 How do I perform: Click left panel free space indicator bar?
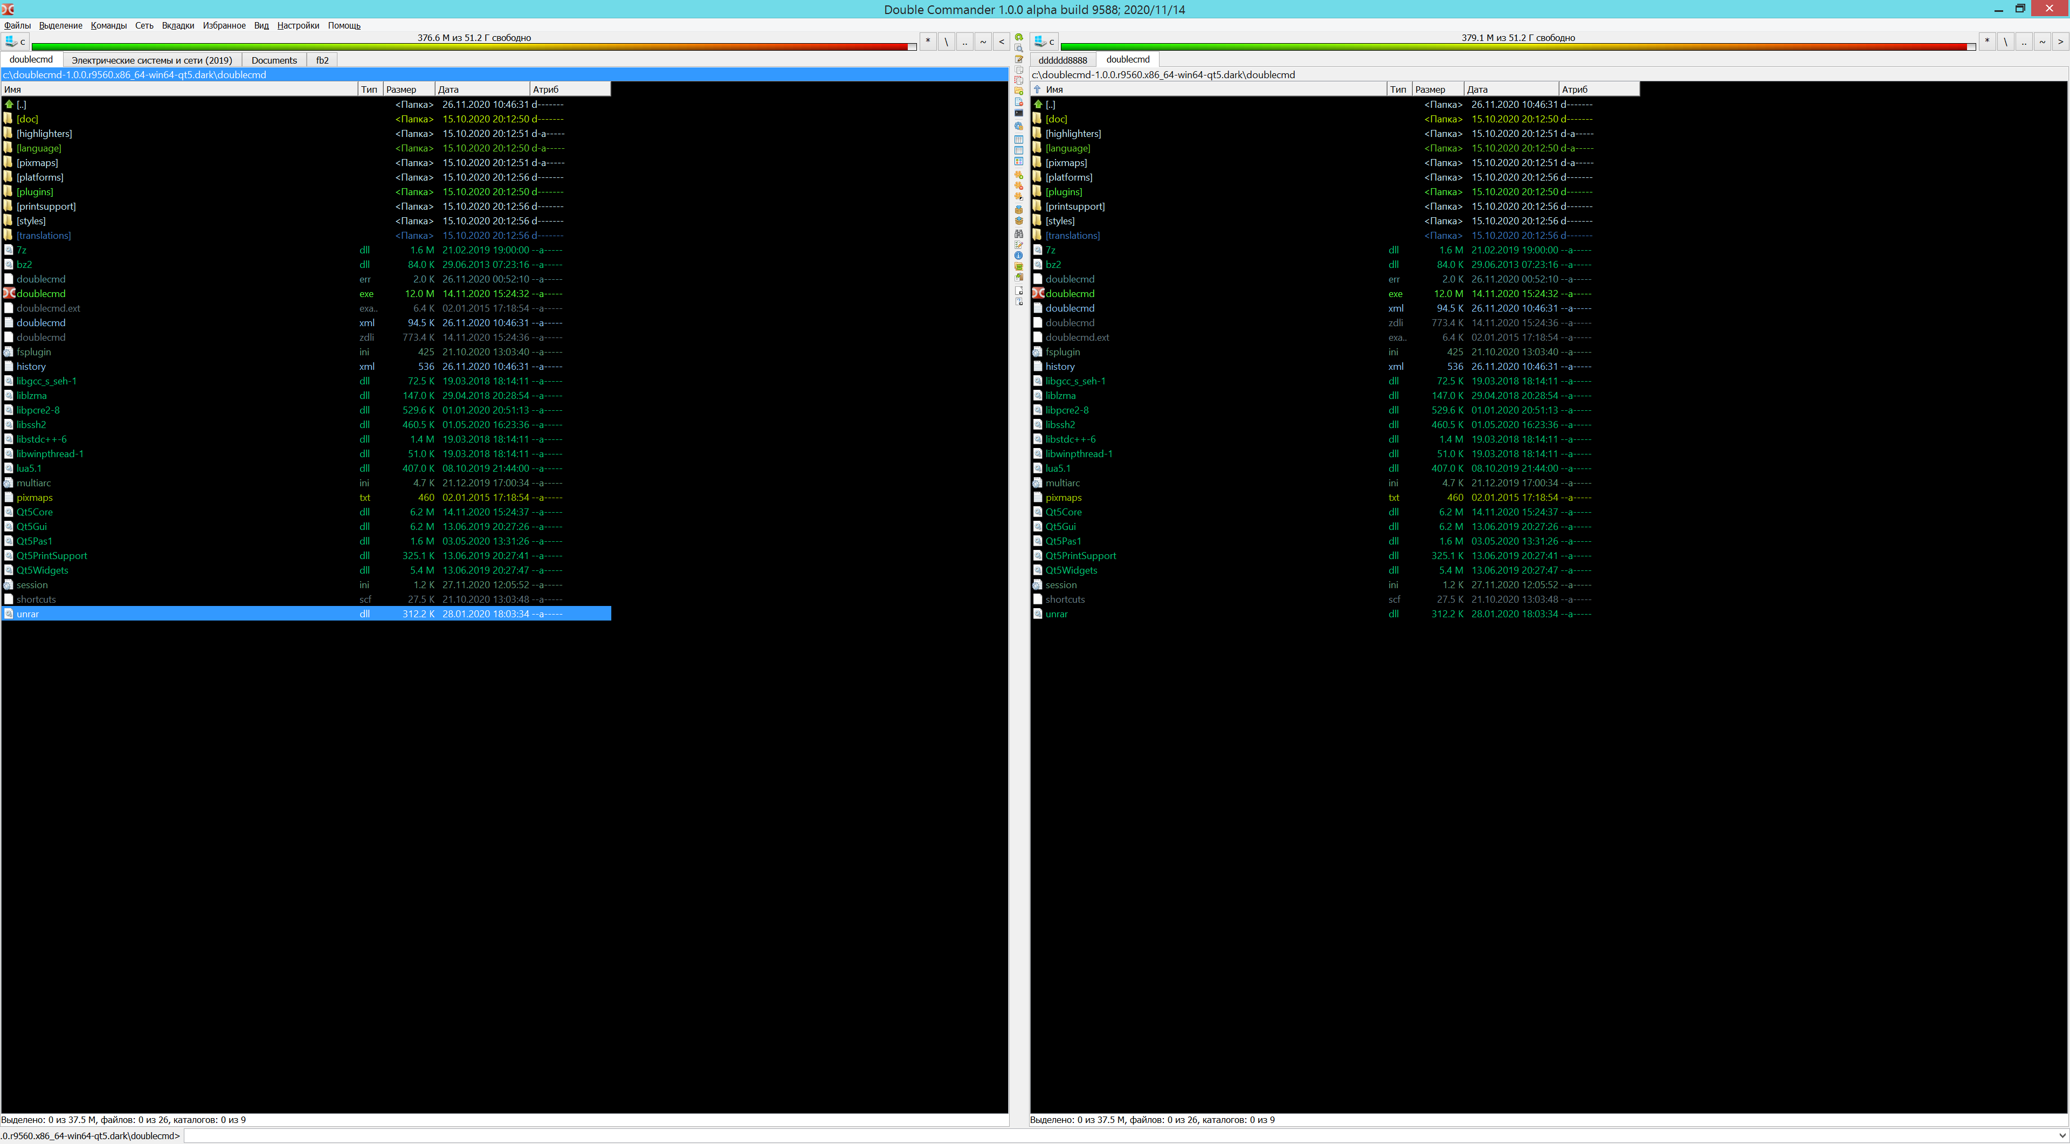474,46
